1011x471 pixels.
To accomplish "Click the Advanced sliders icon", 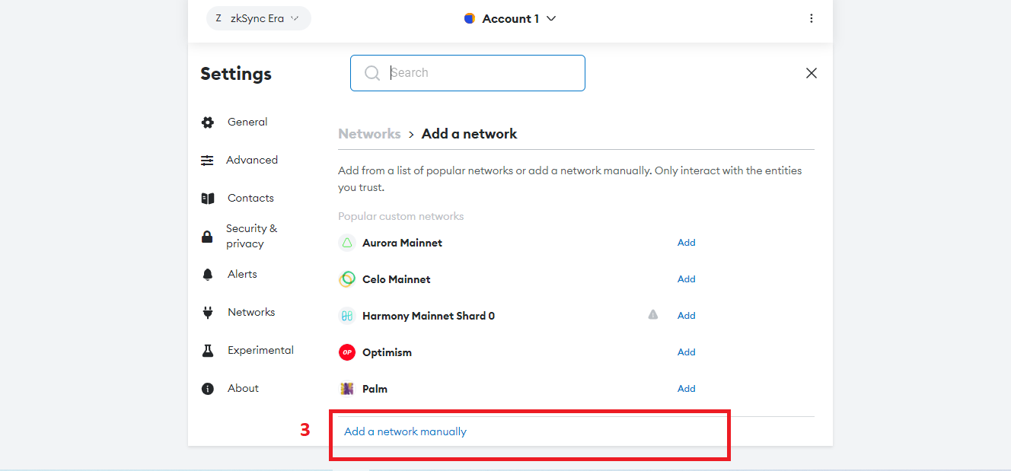I will pos(207,161).
